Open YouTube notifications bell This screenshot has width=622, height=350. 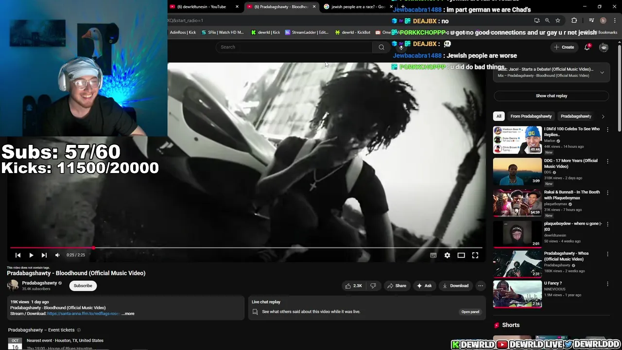click(587, 47)
